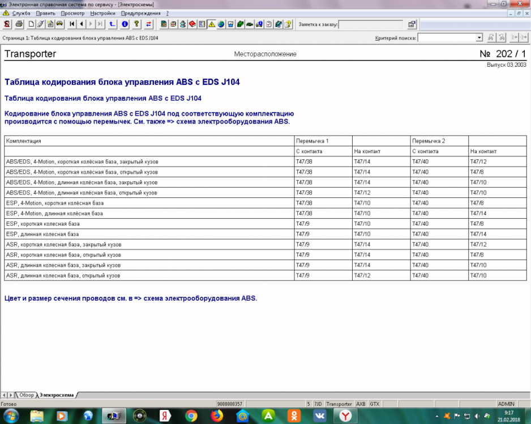The image size is (531, 424).
Task: Select the Электросхема tab
Action: 56,395
